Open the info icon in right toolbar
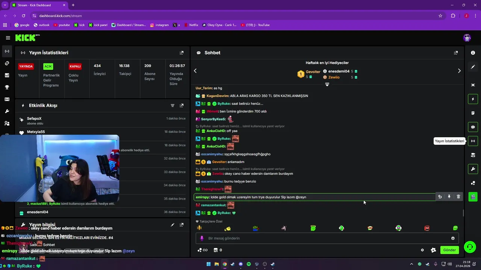Image resolution: width=481 pixels, height=270 pixels. (x=473, y=53)
